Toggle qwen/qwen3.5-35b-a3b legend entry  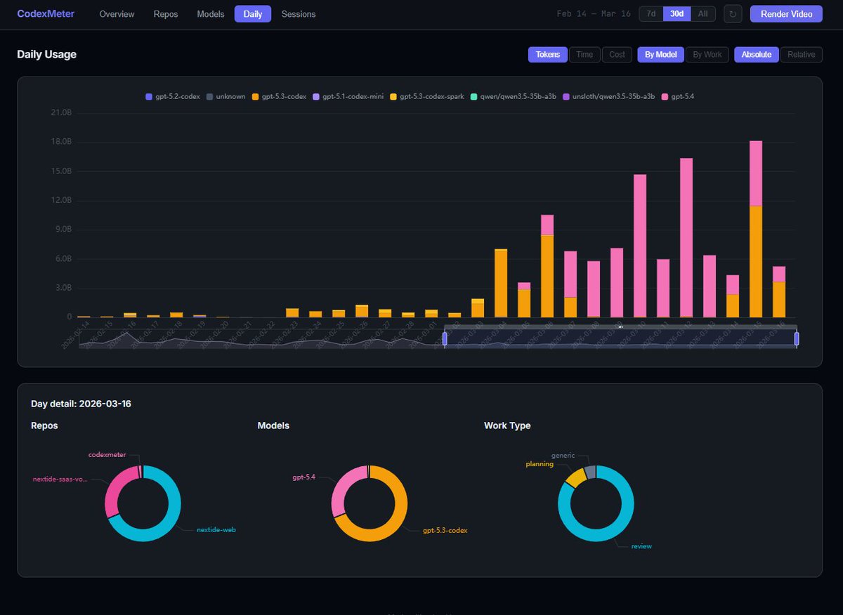513,96
